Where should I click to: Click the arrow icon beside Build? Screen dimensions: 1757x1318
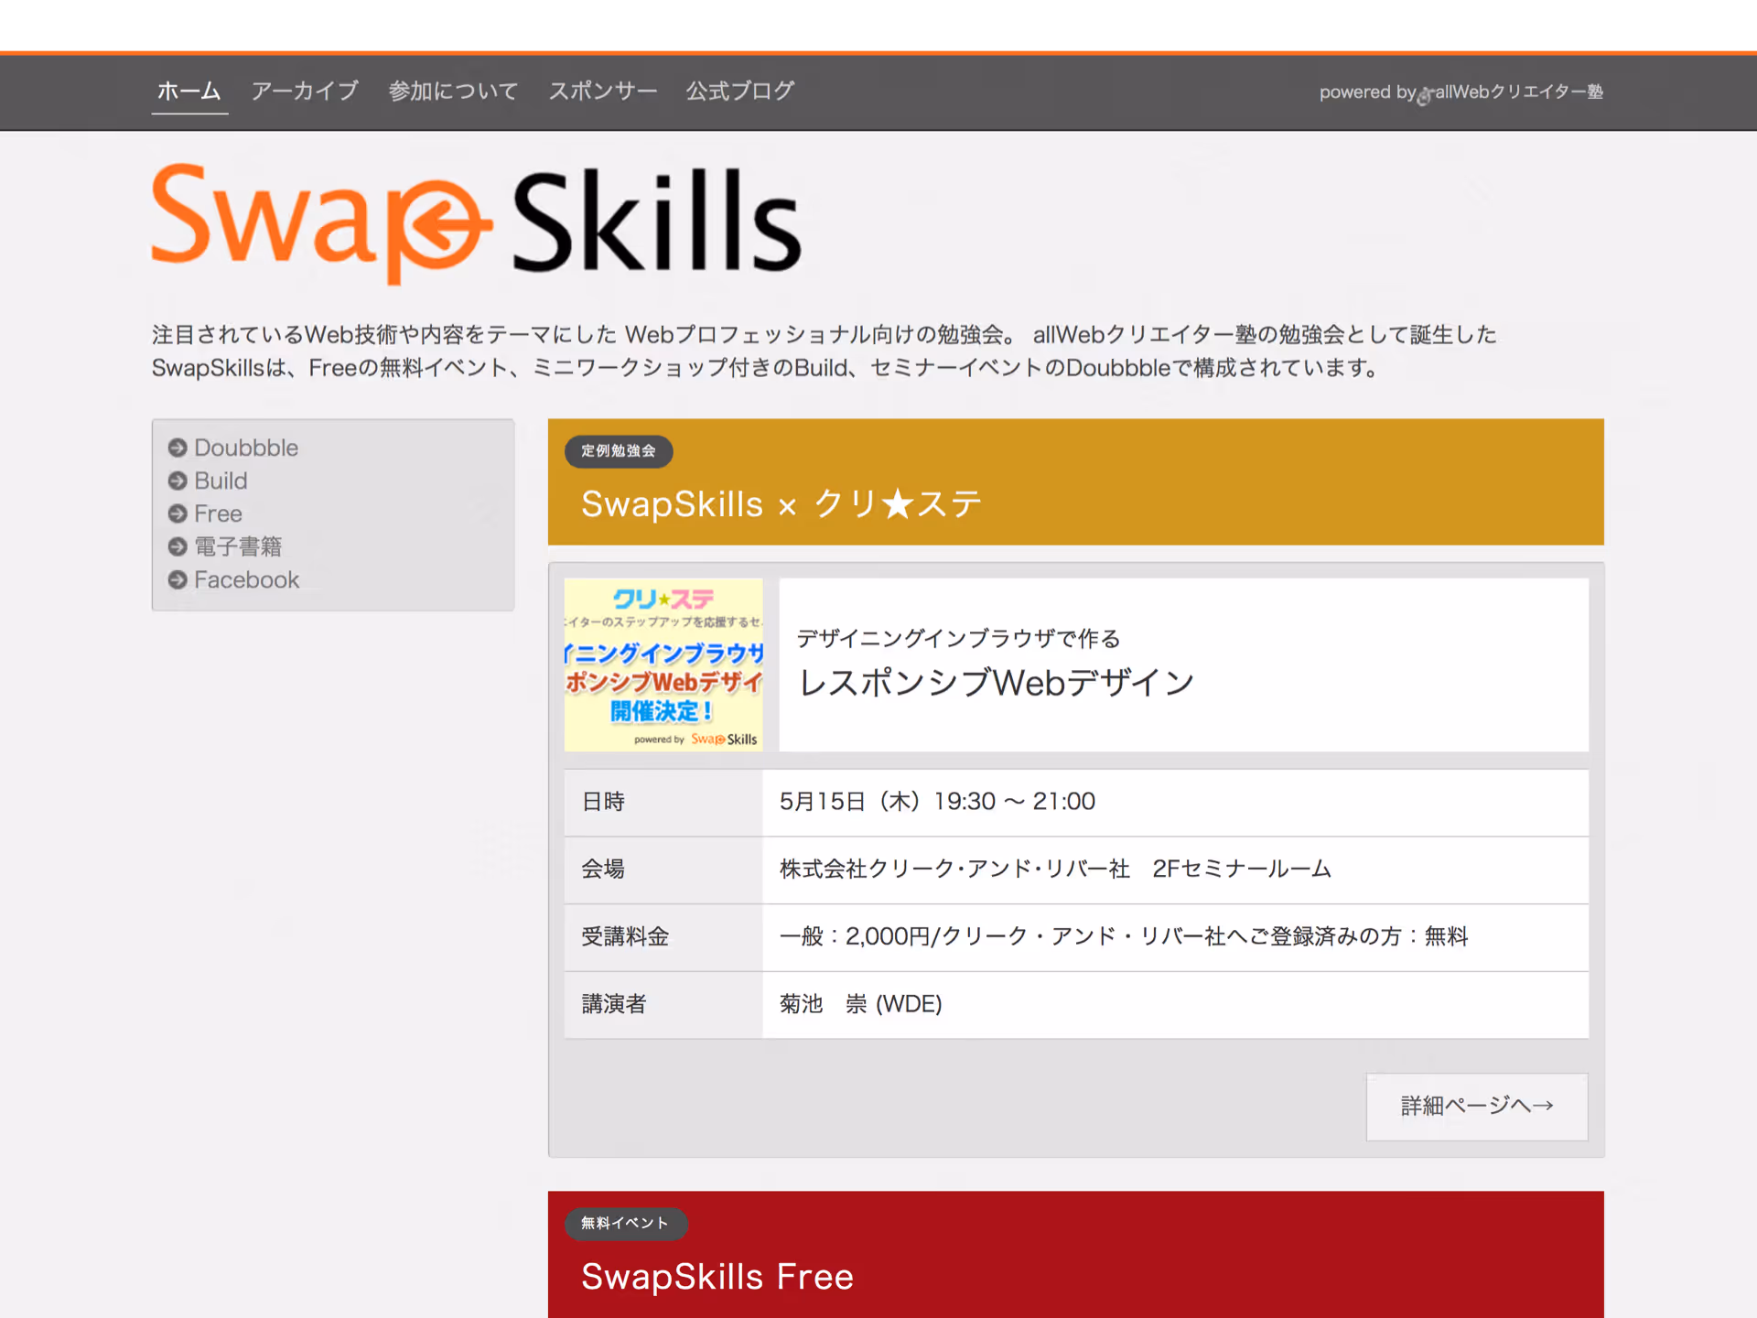tap(178, 481)
